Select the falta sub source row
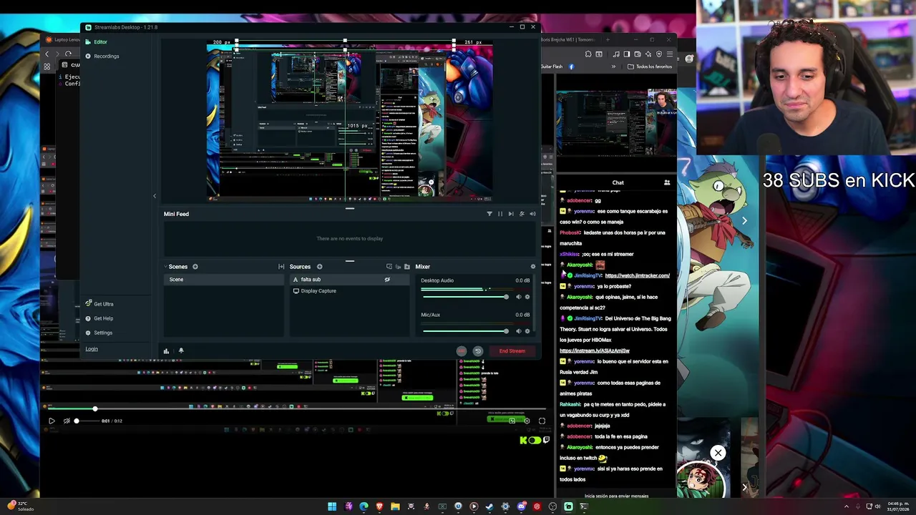 [x=349, y=280]
